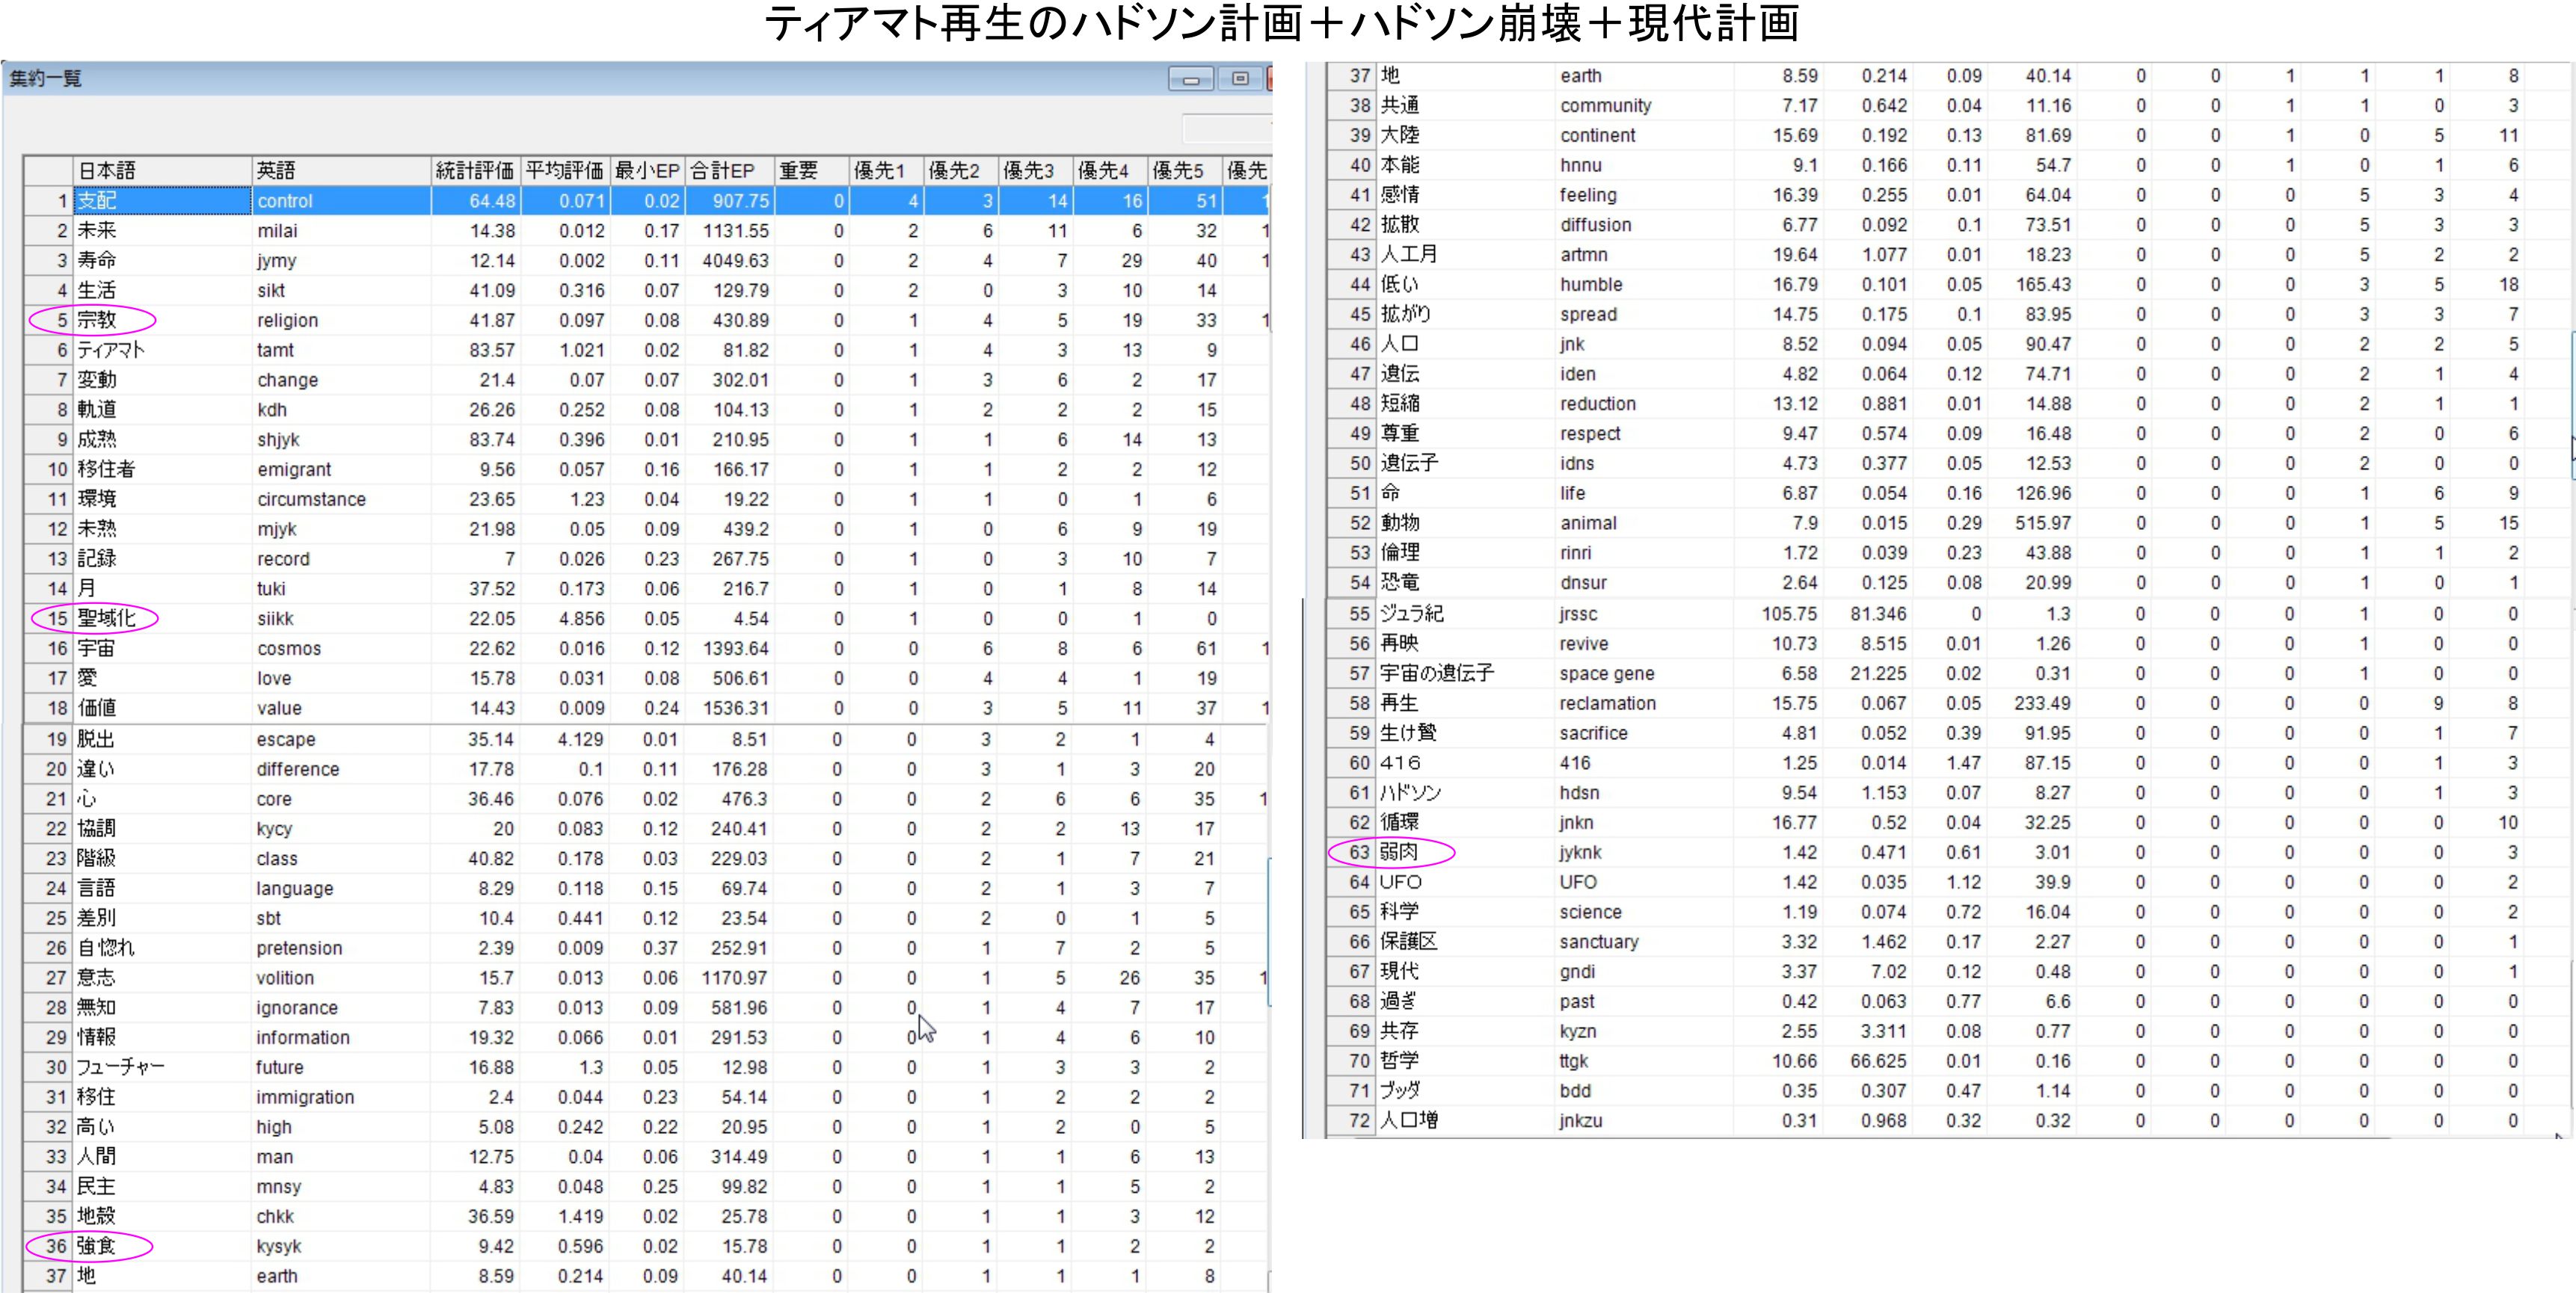
Task: Sort by the 日本語 column header
Action: tap(160, 171)
